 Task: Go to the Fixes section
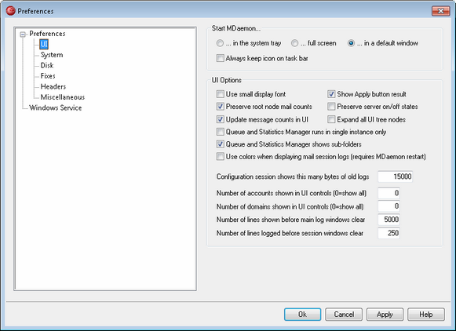[48, 76]
